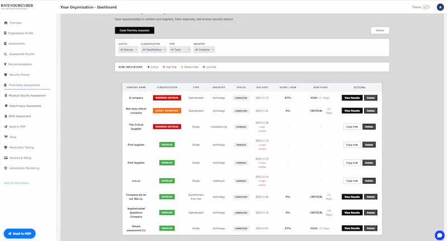Open Security Policies shield icon
The width and height of the screenshot is (447, 241).
pos(6,74)
